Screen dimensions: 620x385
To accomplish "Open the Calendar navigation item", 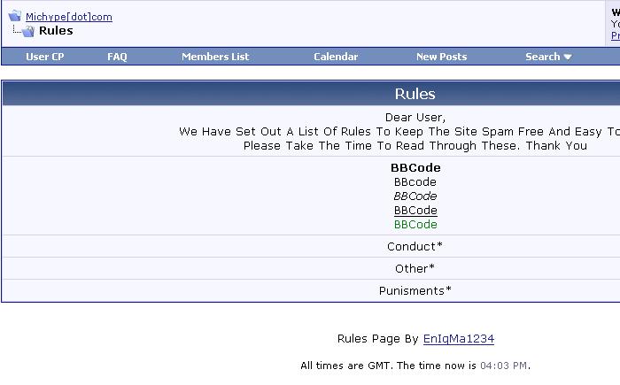I will click(x=336, y=57).
